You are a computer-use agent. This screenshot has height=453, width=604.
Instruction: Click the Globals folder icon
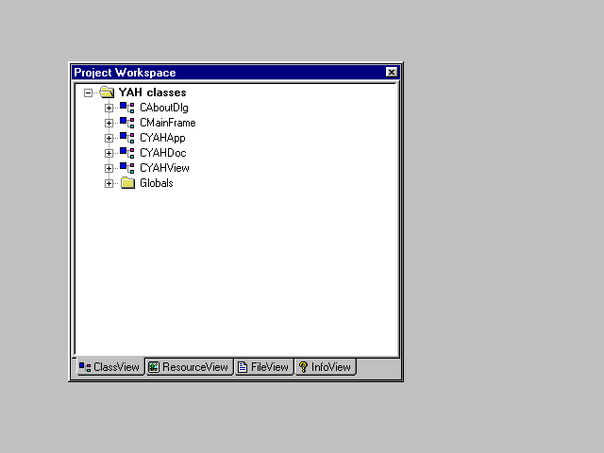click(x=127, y=183)
